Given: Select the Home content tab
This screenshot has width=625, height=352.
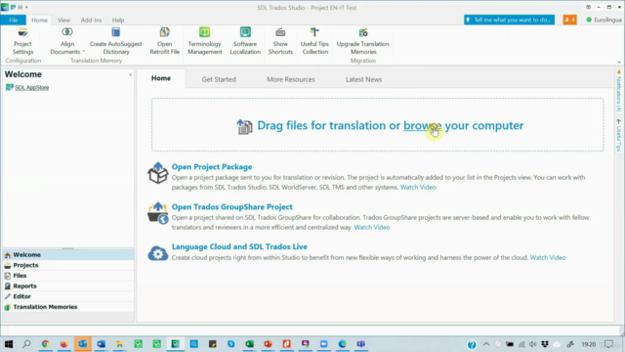Looking at the screenshot, I should click(x=161, y=78).
